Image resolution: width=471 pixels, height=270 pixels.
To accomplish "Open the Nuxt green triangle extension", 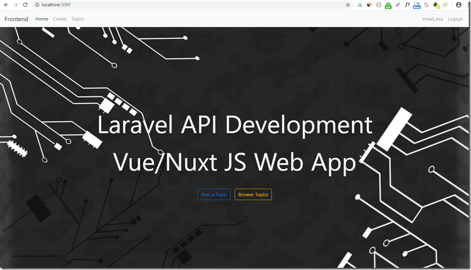I will [x=359, y=5].
